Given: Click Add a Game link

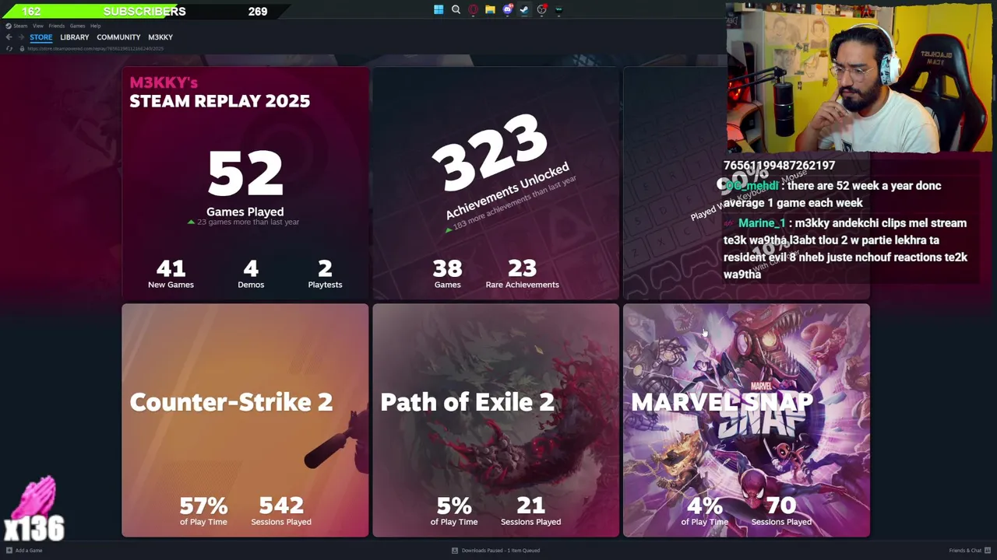Looking at the screenshot, I should click(x=29, y=551).
